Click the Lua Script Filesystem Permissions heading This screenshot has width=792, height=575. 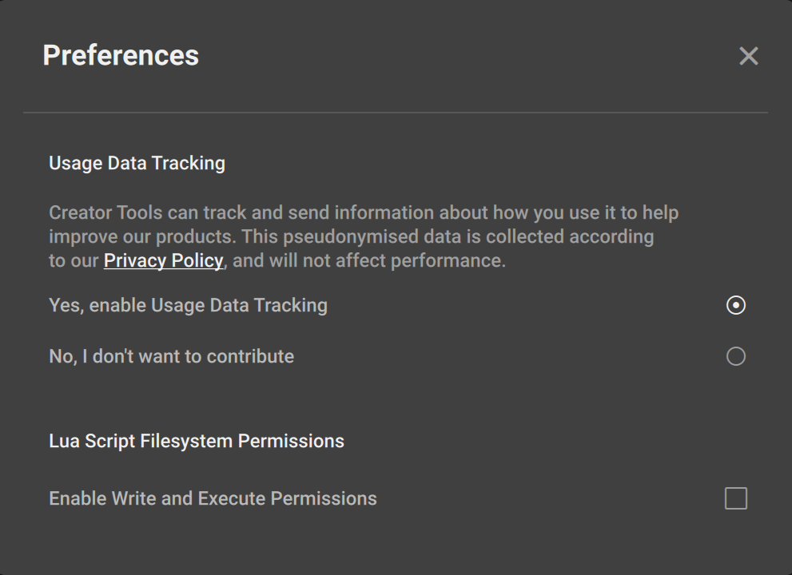[x=196, y=440]
